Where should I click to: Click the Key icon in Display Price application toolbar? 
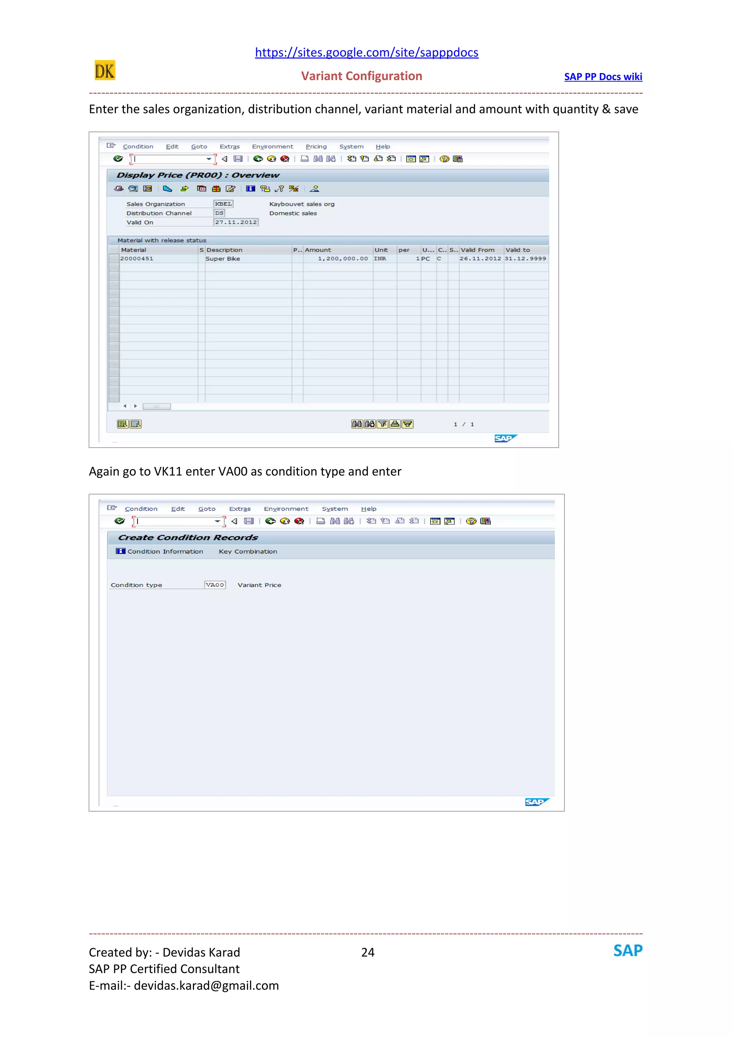coord(280,189)
